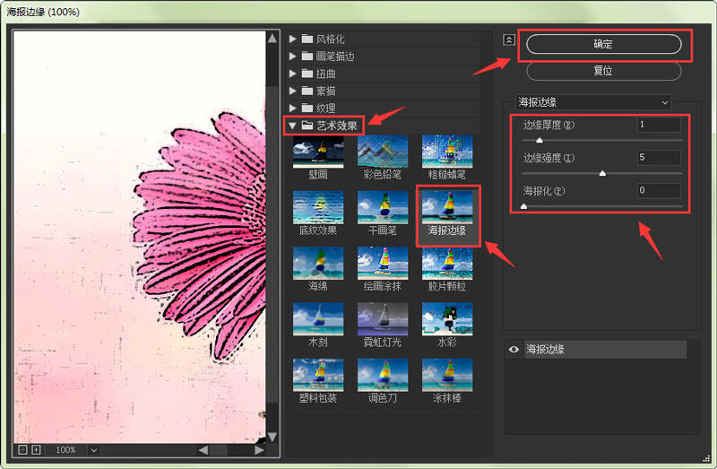Click the 海报化 value input field

coord(659,191)
